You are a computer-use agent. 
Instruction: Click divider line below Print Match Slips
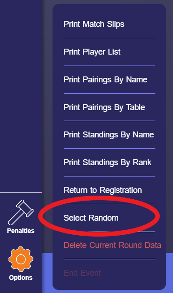[110, 38]
